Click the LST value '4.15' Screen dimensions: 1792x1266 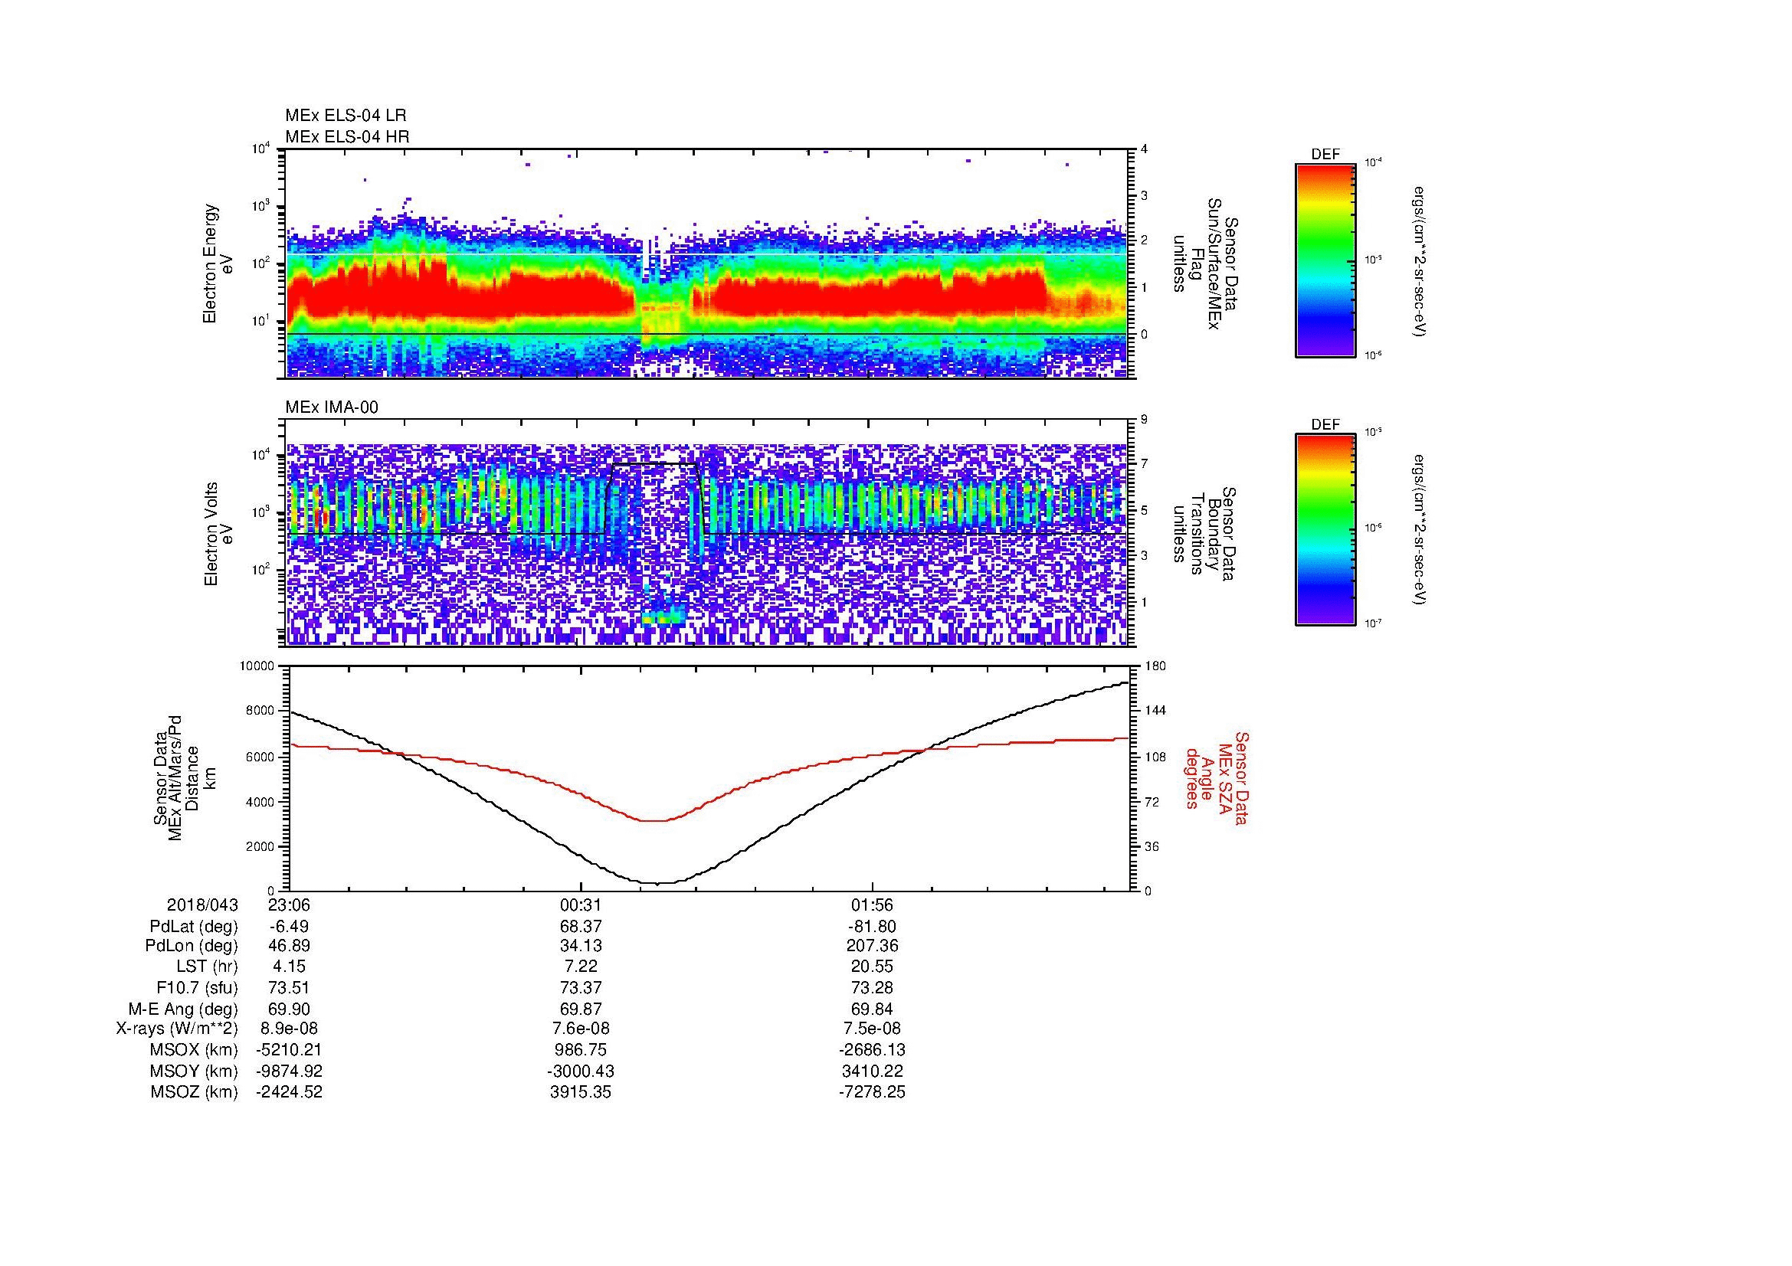coord(290,967)
